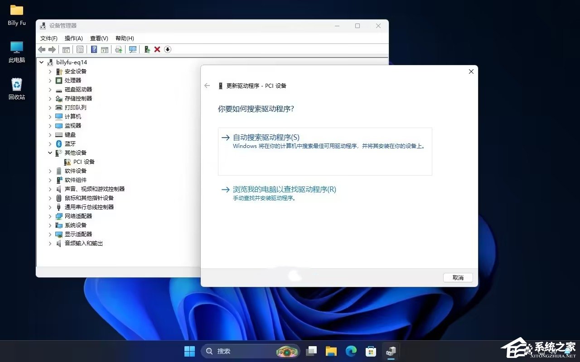Open Task View from the taskbar
This screenshot has width=580, height=362.
[x=311, y=351]
